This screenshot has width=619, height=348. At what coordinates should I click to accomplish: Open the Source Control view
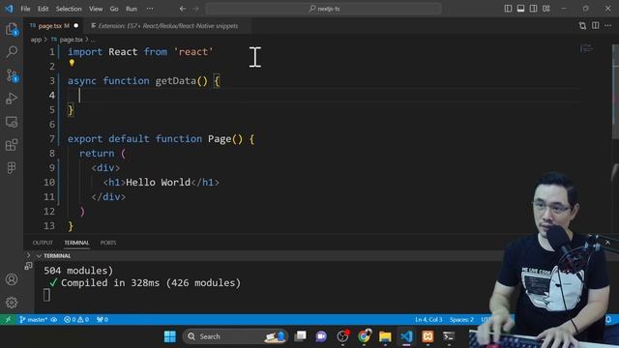tap(12, 75)
